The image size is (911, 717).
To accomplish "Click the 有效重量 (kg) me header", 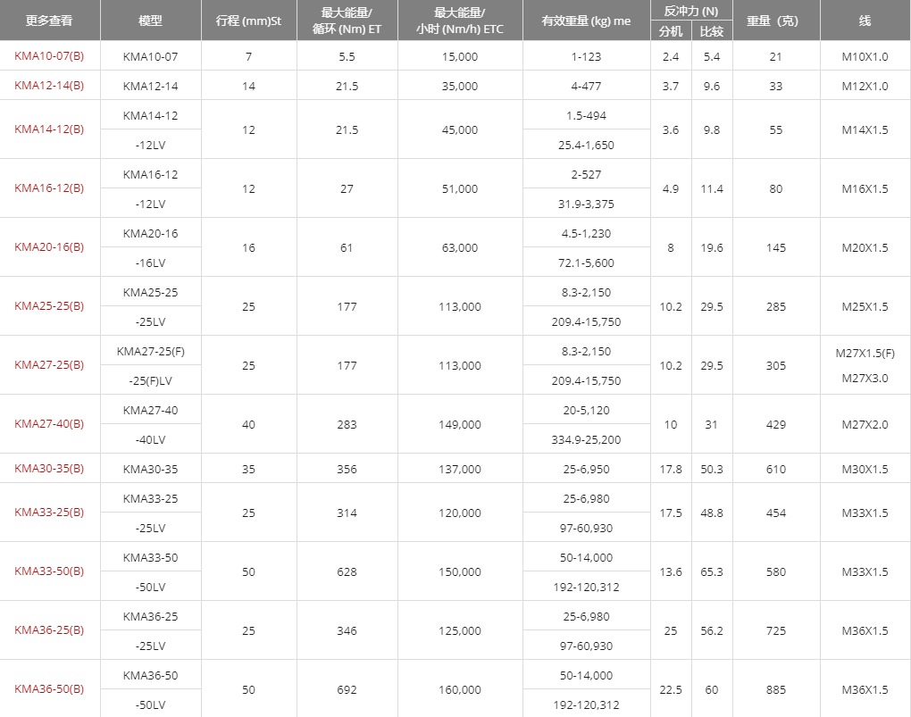I will pos(586,21).
